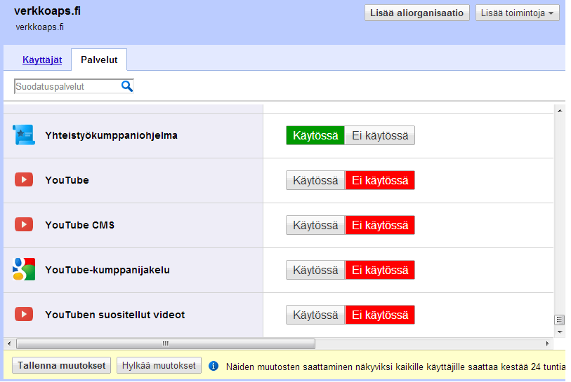Click the magnifier search icon
The width and height of the screenshot is (571, 382).
point(127,86)
